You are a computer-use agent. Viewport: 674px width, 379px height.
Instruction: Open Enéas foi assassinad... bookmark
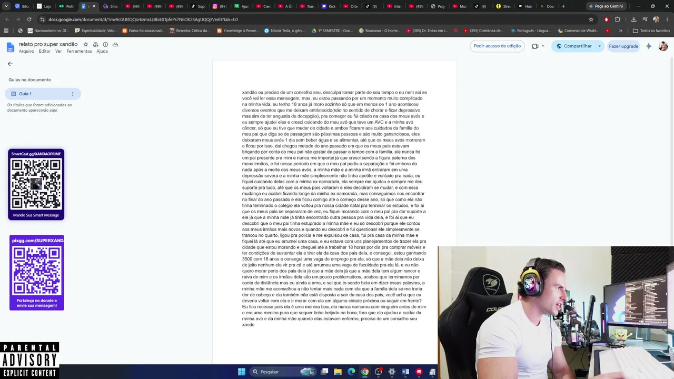coord(143,31)
